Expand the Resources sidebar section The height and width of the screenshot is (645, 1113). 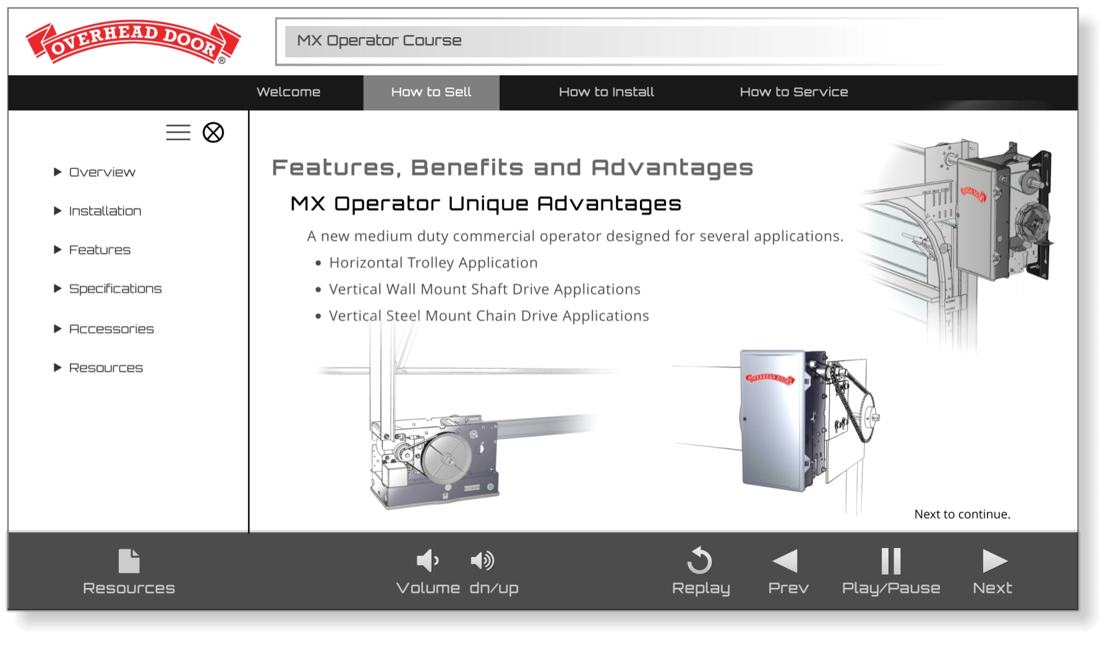[x=106, y=368]
